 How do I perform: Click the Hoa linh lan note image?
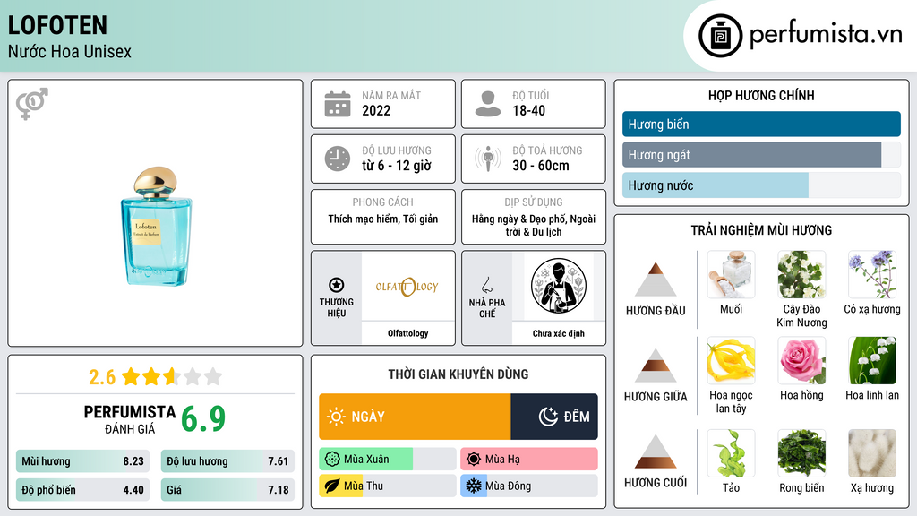[872, 361]
